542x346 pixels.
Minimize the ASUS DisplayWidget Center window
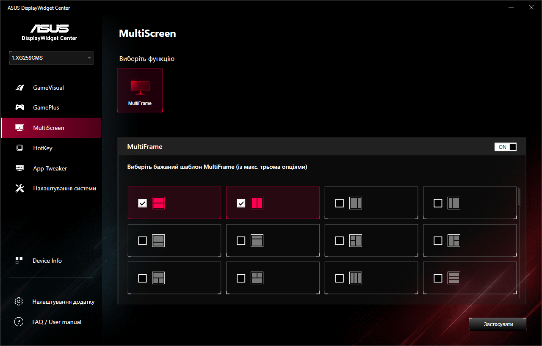pos(512,8)
